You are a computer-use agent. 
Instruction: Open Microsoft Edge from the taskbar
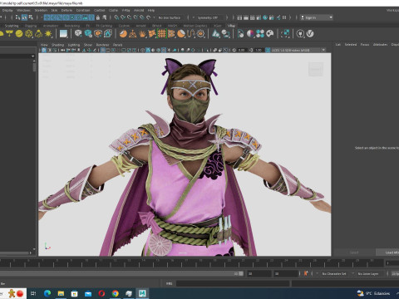tap(47, 293)
